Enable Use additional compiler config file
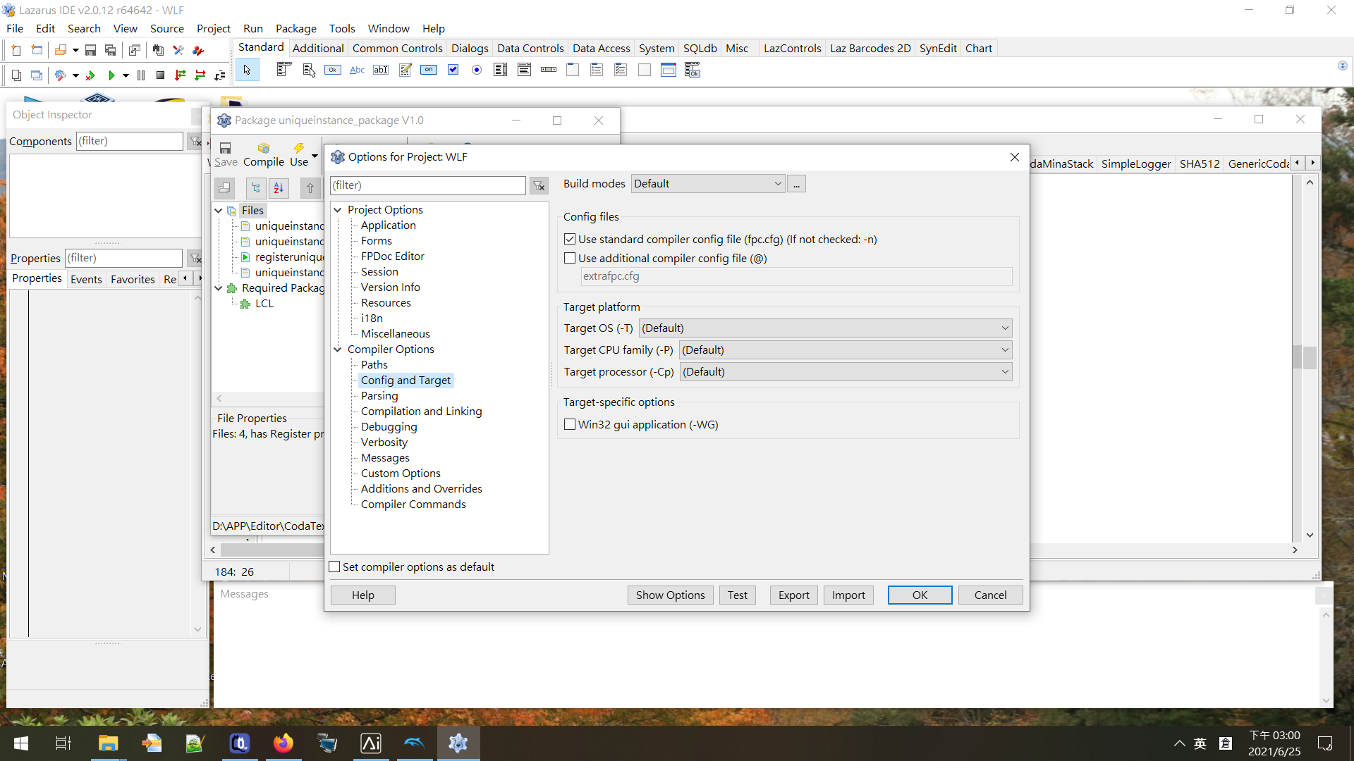 (570, 258)
